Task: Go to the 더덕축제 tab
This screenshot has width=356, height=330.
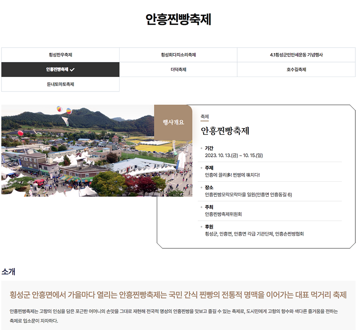Action: click(x=178, y=69)
